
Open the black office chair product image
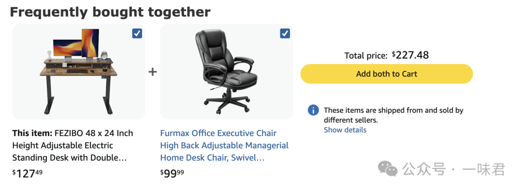click(x=226, y=72)
